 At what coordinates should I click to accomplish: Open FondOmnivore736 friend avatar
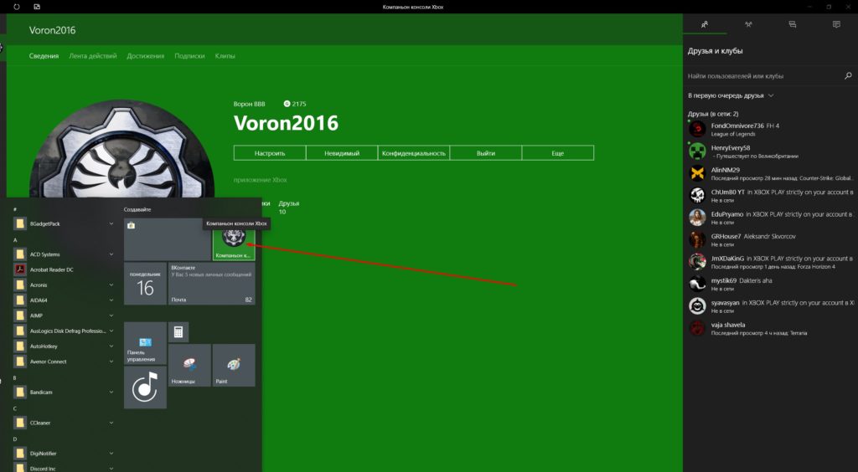(697, 129)
